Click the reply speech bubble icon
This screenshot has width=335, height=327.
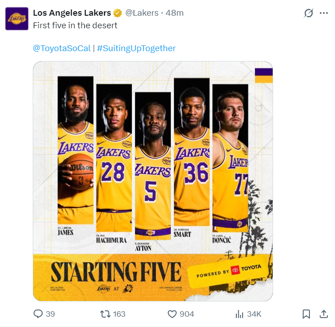39,314
